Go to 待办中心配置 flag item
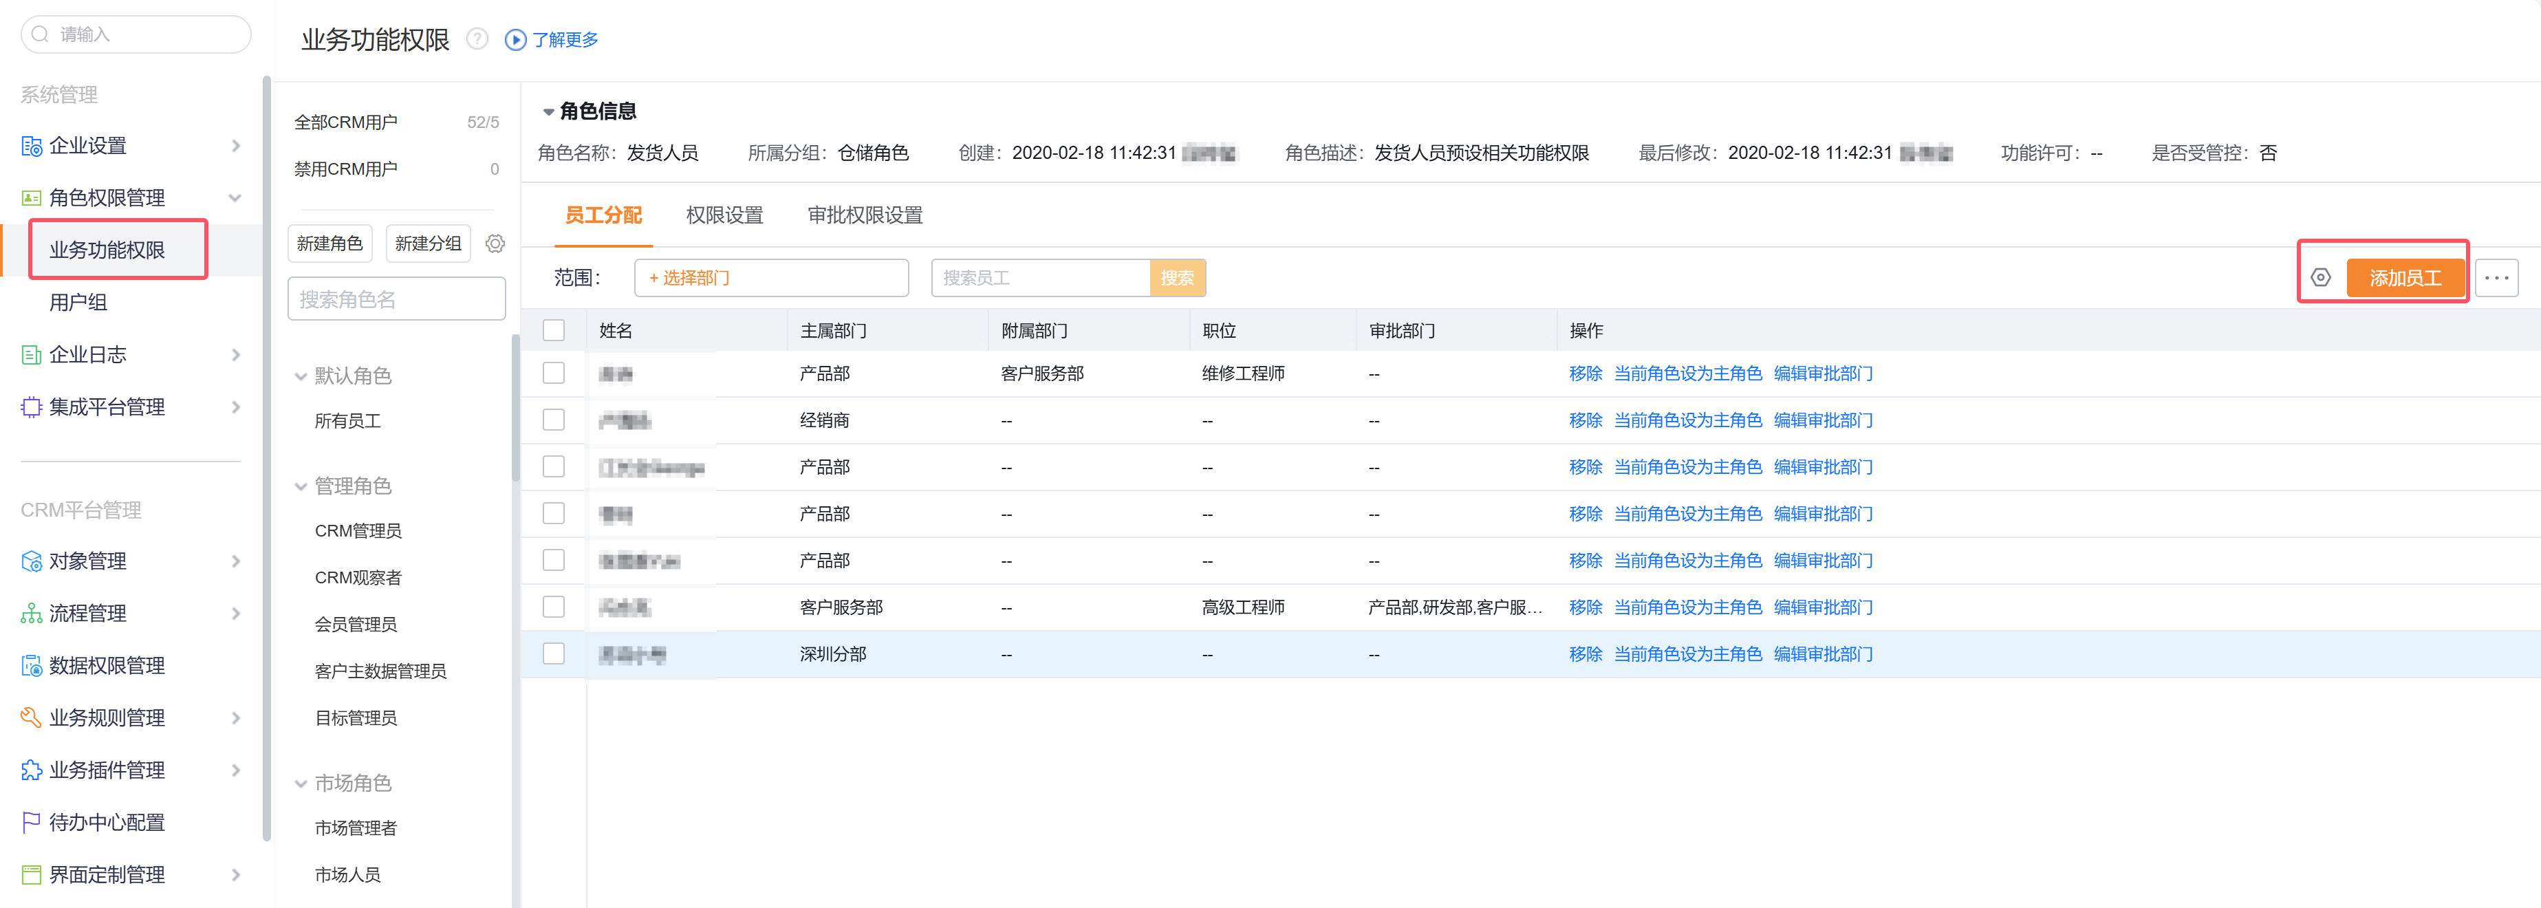Image resolution: width=2541 pixels, height=908 pixels. 107,823
